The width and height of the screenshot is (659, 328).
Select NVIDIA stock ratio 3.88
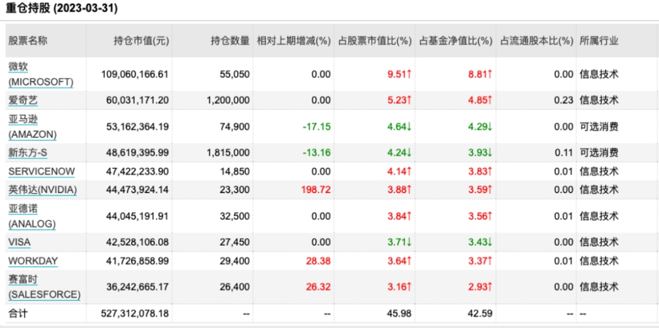point(399,190)
